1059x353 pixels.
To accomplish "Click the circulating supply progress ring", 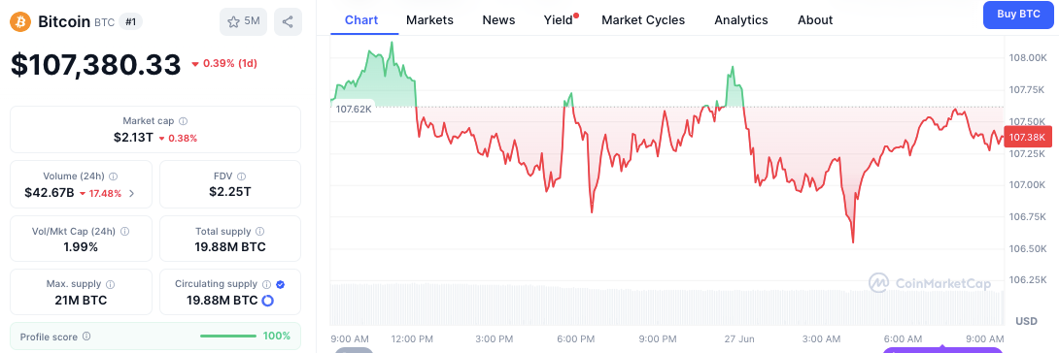I will (x=267, y=301).
